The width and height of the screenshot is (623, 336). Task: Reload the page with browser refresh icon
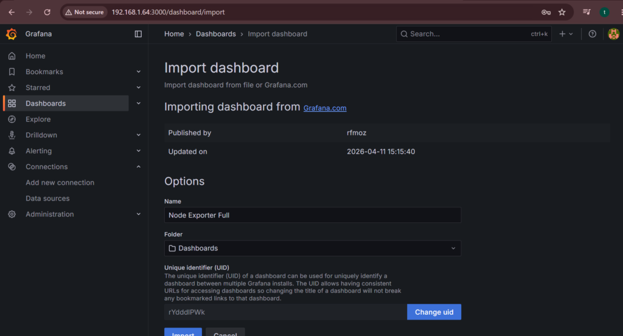tap(47, 12)
